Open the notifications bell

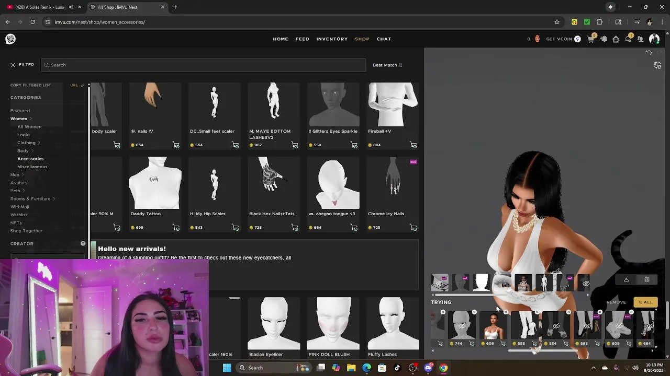click(604, 39)
